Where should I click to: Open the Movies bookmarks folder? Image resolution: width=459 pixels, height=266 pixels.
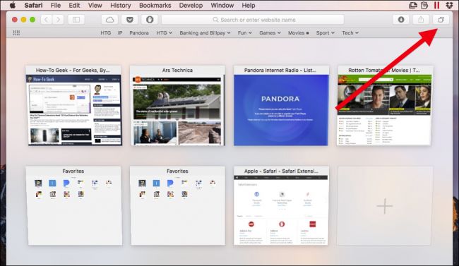298,32
